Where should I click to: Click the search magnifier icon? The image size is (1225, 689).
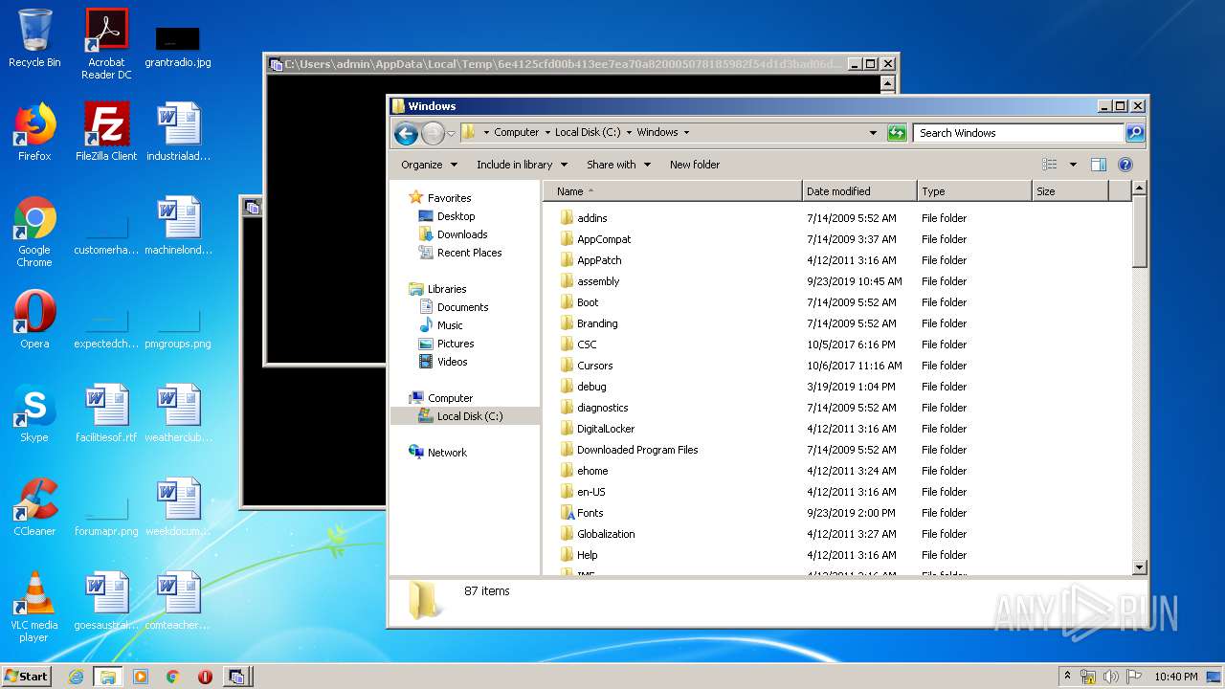(x=1135, y=133)
